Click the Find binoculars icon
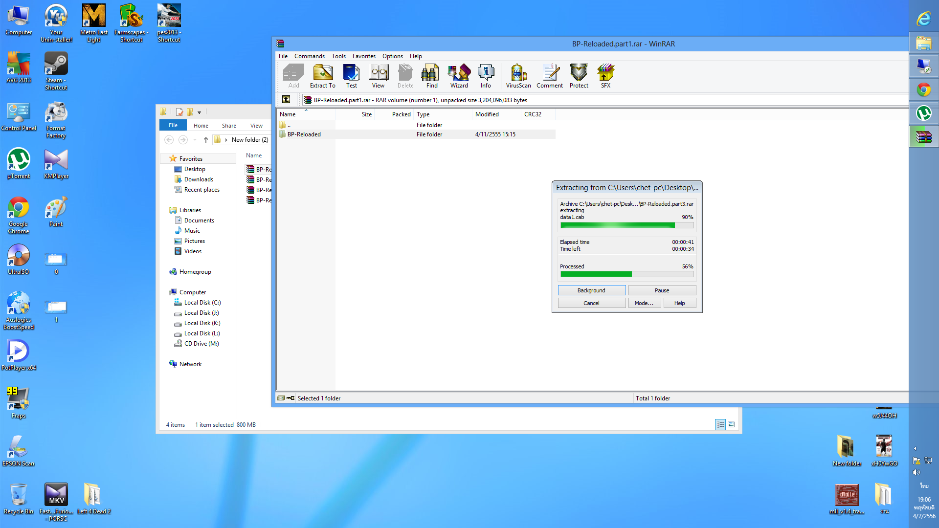 point(431,76)
